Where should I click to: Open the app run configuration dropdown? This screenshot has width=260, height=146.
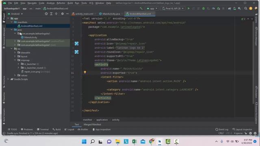tap(152, 9)
